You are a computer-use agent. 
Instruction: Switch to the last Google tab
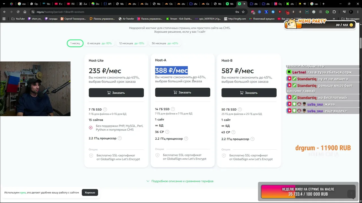(x=314, y=4)
